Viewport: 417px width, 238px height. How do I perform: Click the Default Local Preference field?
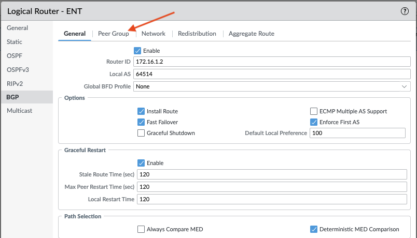pos(357,133)
